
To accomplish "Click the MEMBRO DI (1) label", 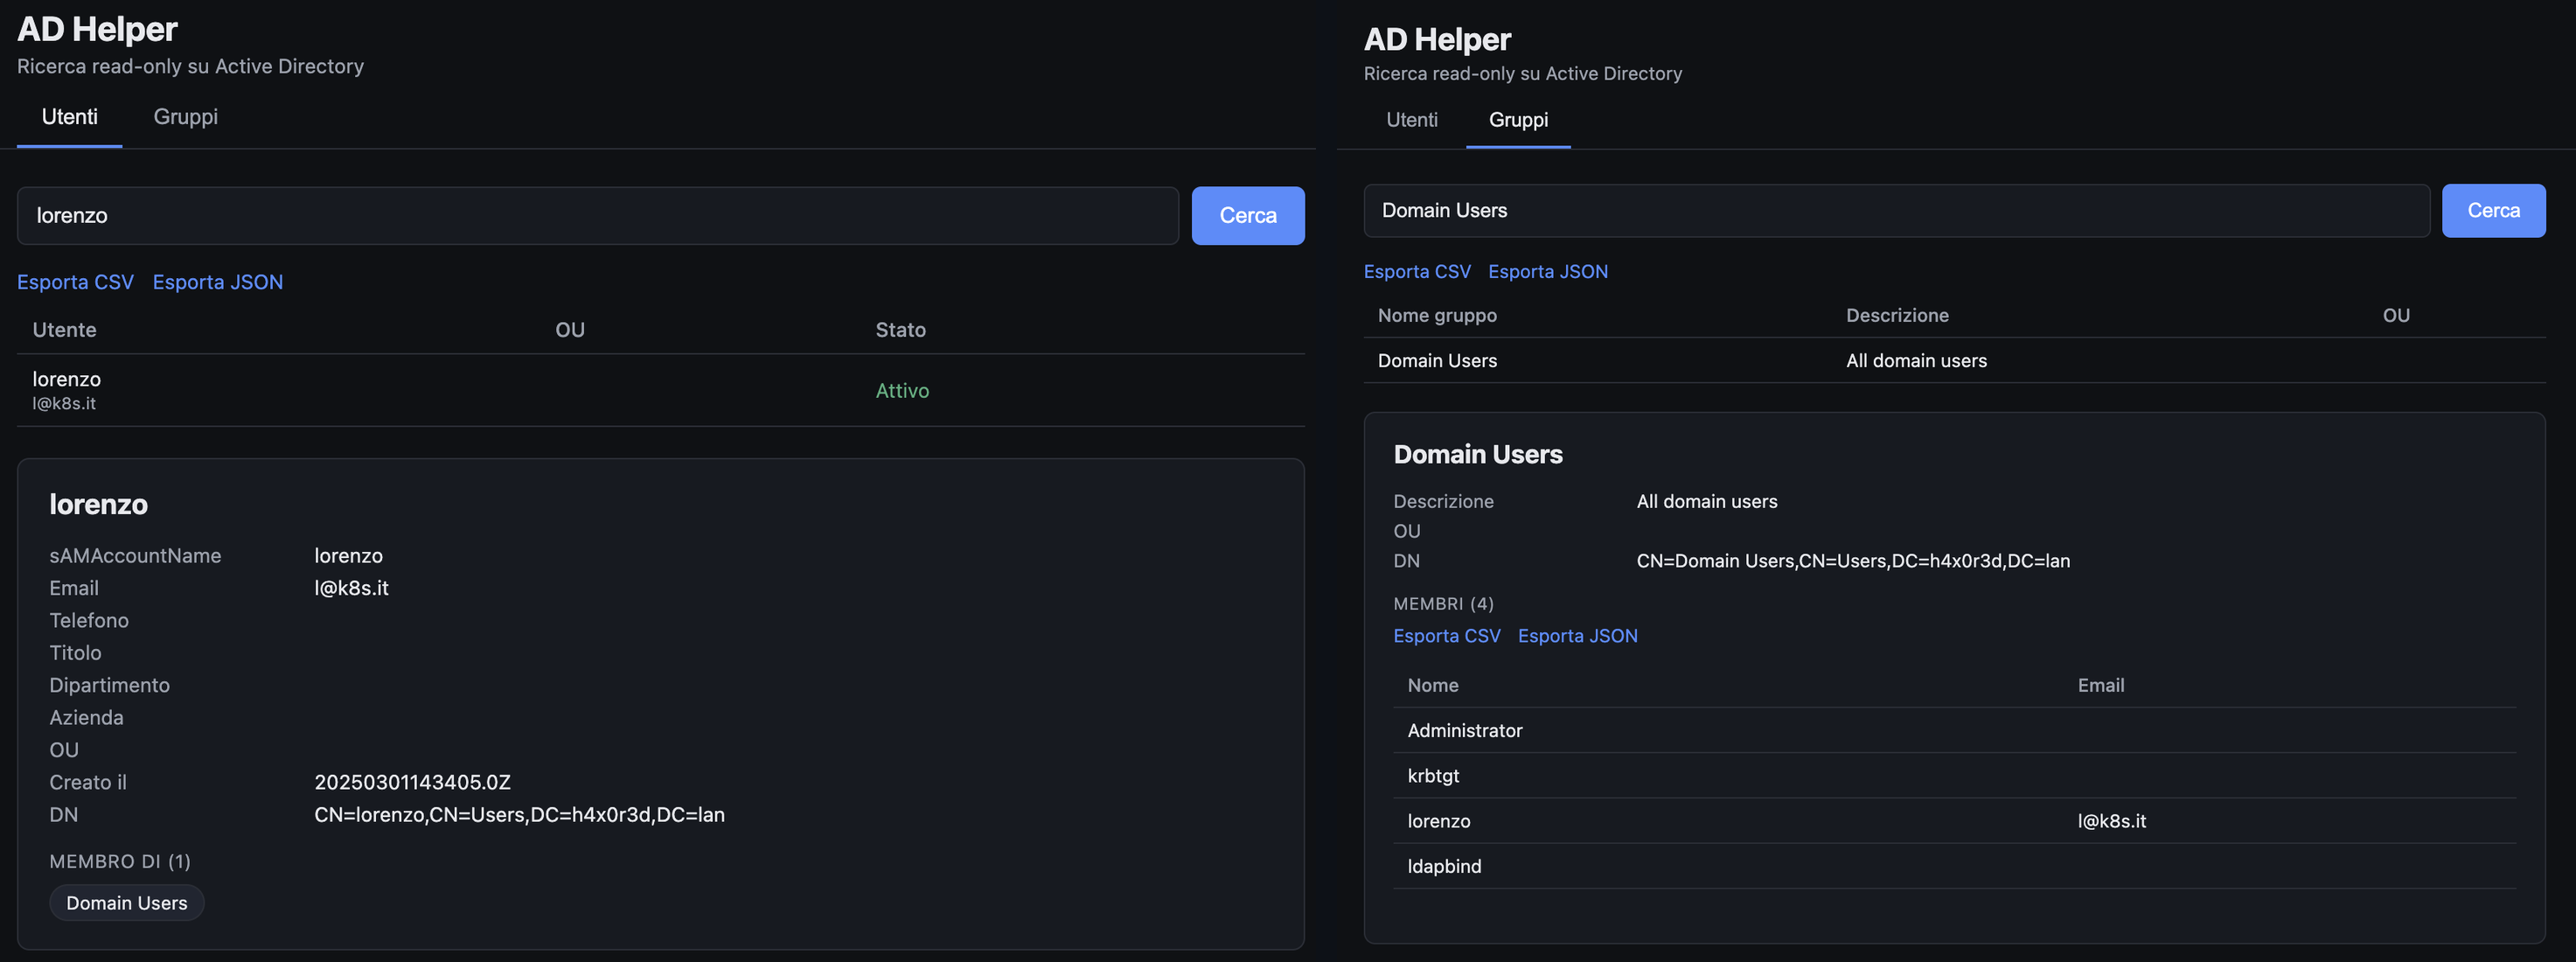I will pos(120,862).
